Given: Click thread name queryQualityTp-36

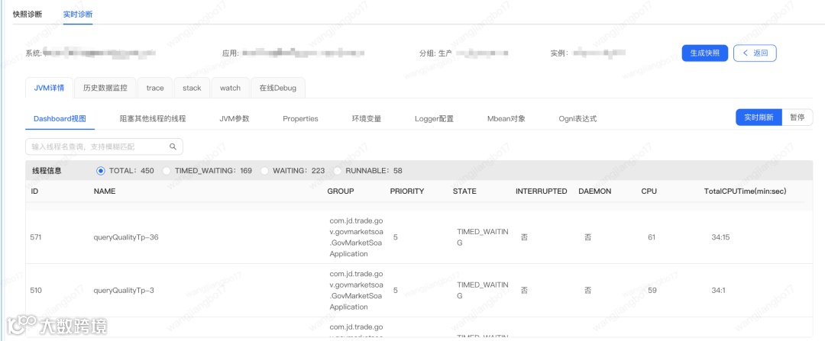Looking at the screenshot, I should point(126,237).
